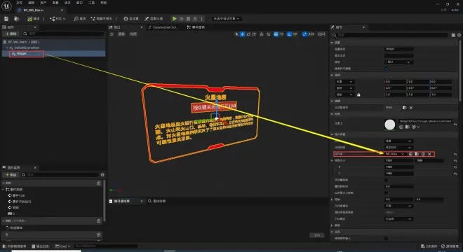Save the blueprint with the floppy disk icon

pos(6,19)
